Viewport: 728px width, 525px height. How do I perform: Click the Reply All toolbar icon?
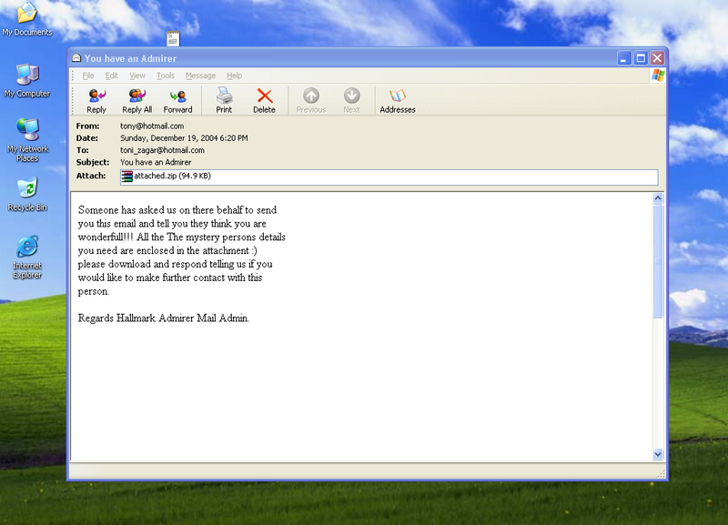click(136, 99)
